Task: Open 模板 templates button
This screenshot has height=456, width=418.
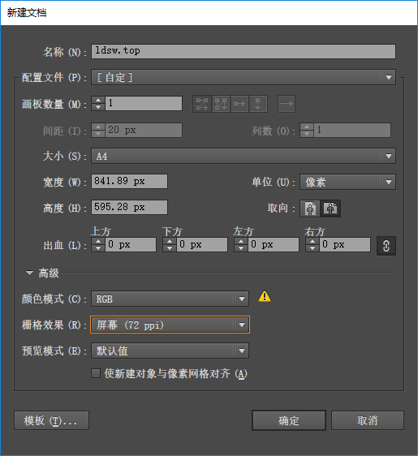Action: [x=51, y=420]
